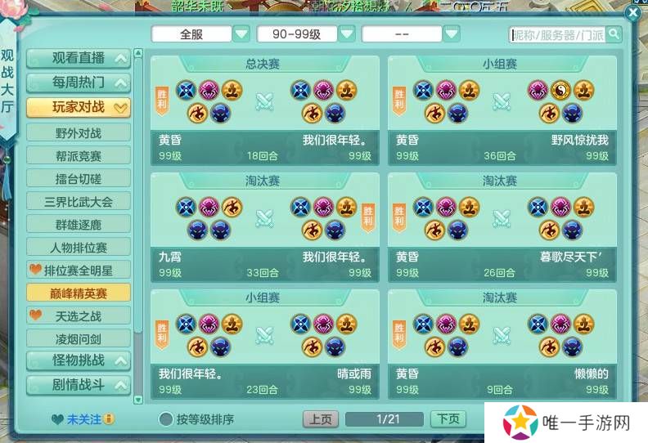Click team name 九霄
Screen dimensions: 648x443
[170, 257]
